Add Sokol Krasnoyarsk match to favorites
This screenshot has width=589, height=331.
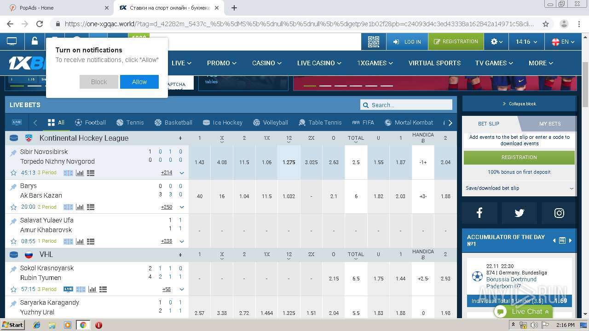[x=14, y=290]
